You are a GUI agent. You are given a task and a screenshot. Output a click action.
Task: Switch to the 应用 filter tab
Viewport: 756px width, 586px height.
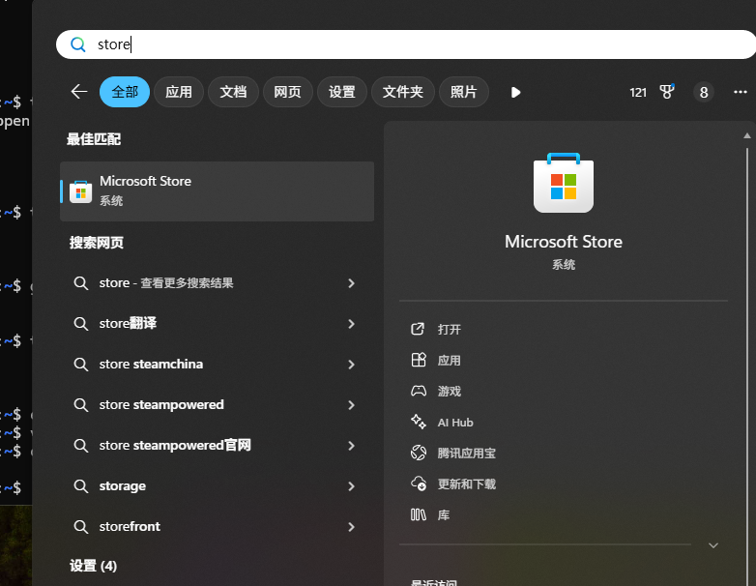(179, 92)
